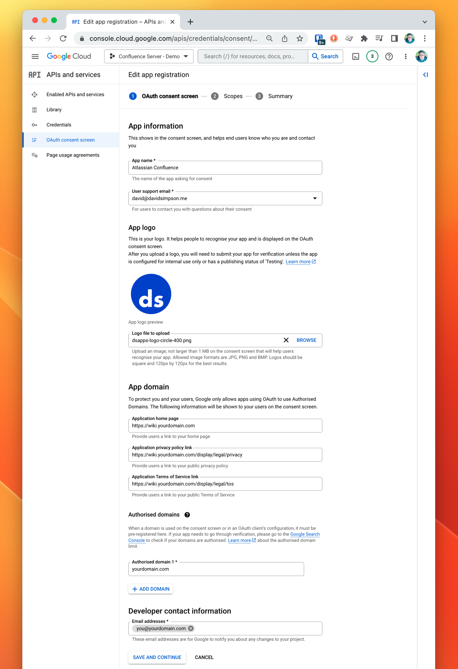Open the Google Cloud navigation hamburger menu
This screenshot has height=669, width=458.
coord(35,57)
